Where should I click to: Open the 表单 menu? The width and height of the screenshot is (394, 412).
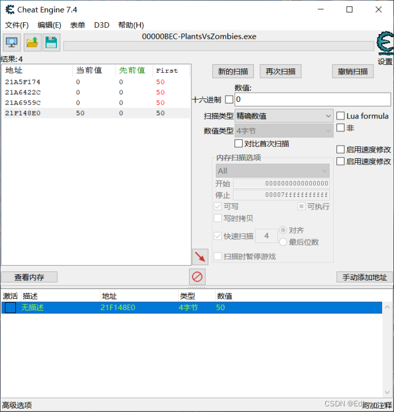[x=77, y=25]
